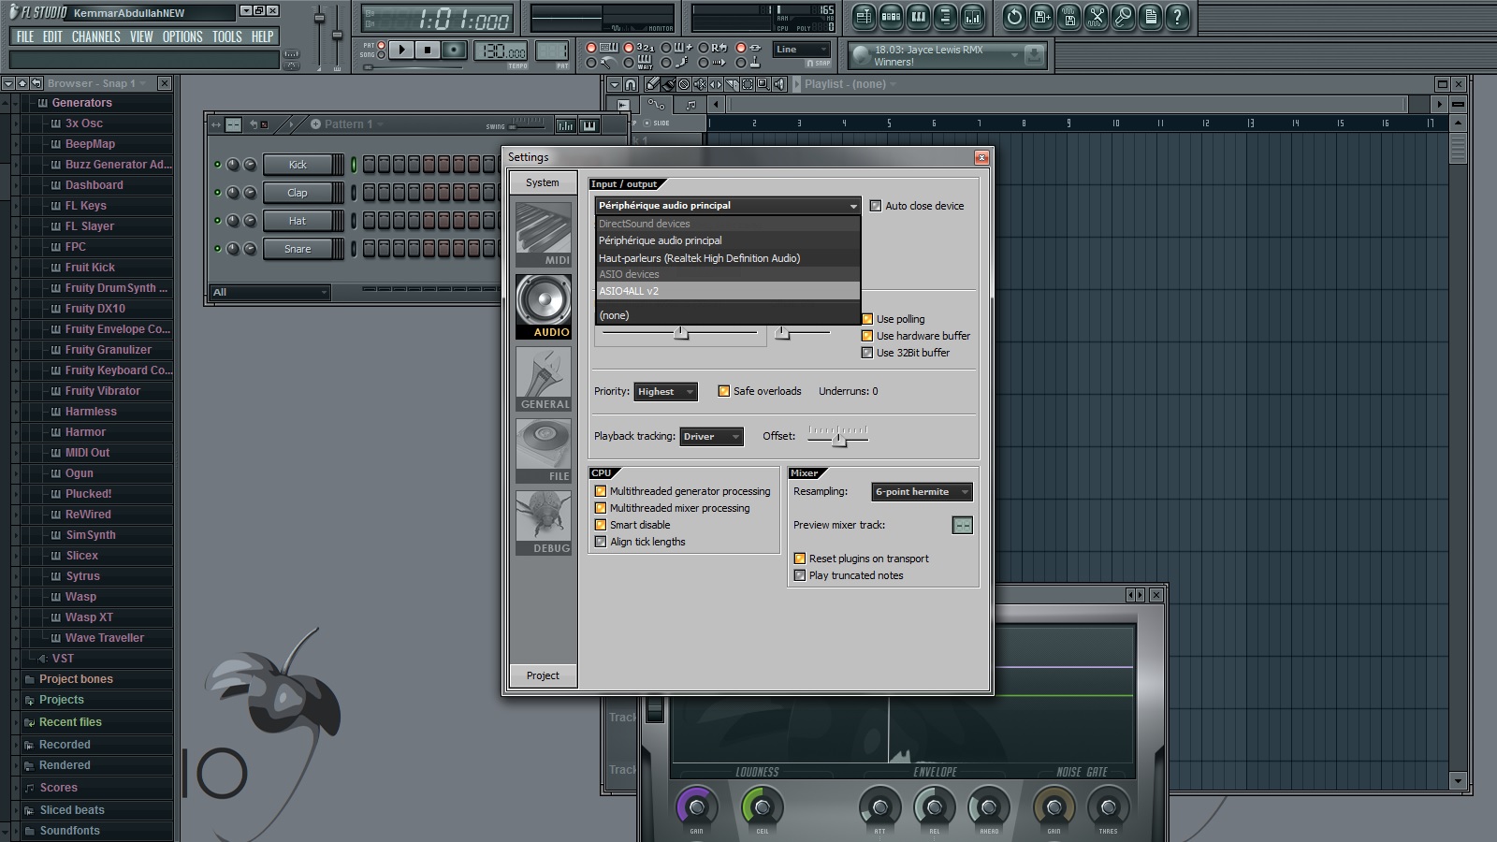Open the Playlist view from the top toolbar
Viewport: 1497px width, 842px height.
pos(864,16)
